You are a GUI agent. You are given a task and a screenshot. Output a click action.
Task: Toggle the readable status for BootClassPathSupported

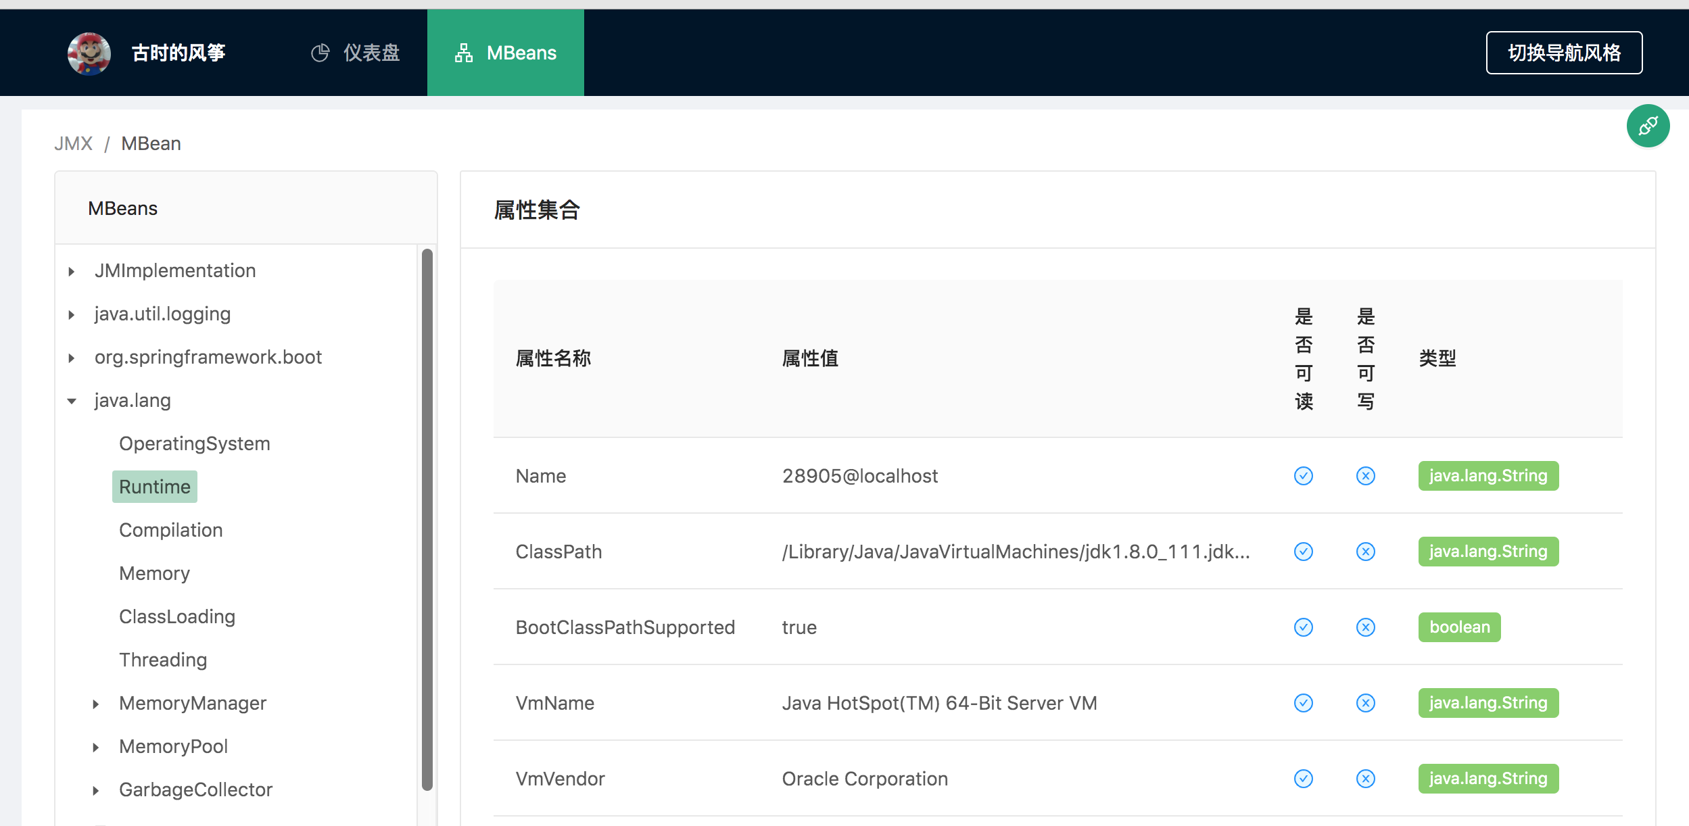point(1304,627)
